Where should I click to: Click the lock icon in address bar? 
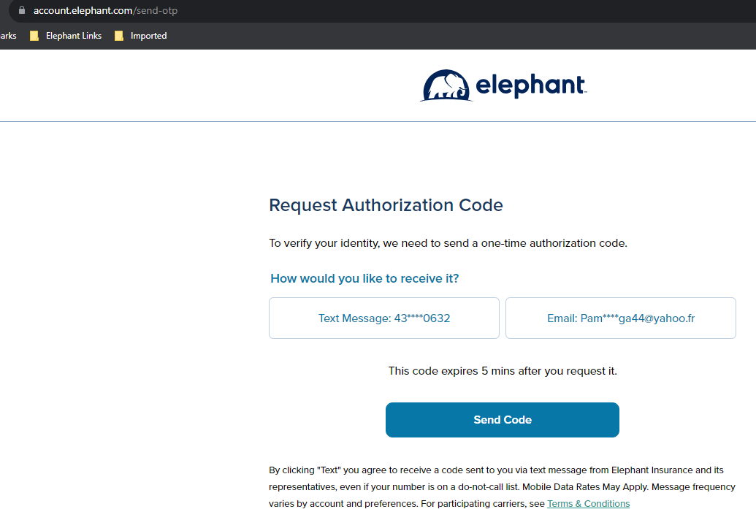tap(22, 10)
